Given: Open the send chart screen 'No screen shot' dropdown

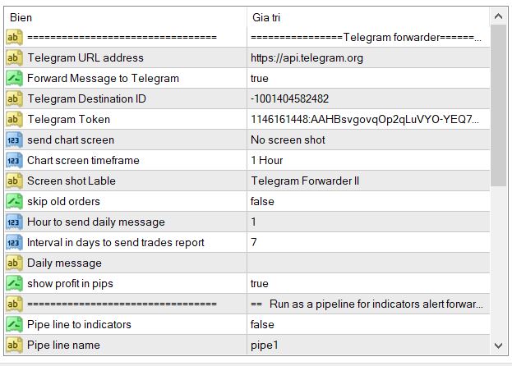Looking at the screenshot, I should click(366, 140).
